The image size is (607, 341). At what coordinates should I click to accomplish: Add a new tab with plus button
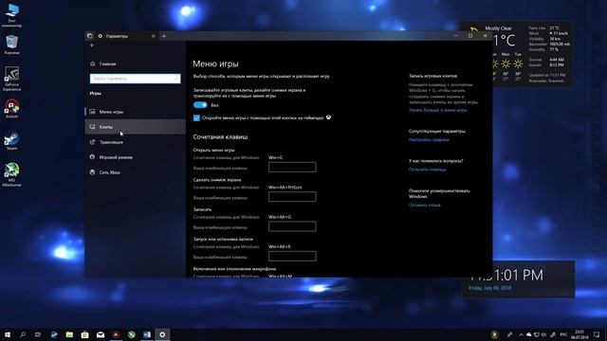(164, 36)
